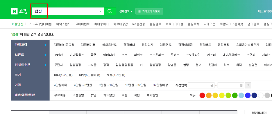Select category 캠핑바비큐그릴
This screenshot has height=114, width=272.
click(x=64, y=45)
